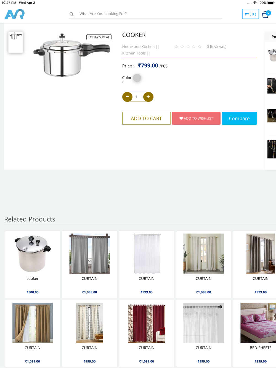Viewport: 276px width, 368px height.
Task: Go home via the AR logo
Action: (15, 14)
